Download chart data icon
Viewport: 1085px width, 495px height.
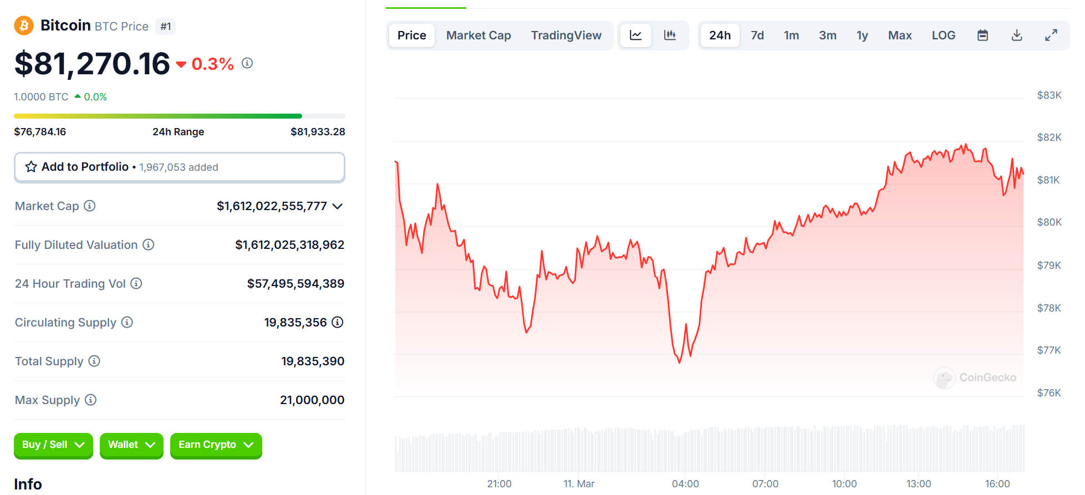(x=1017, y=35)
